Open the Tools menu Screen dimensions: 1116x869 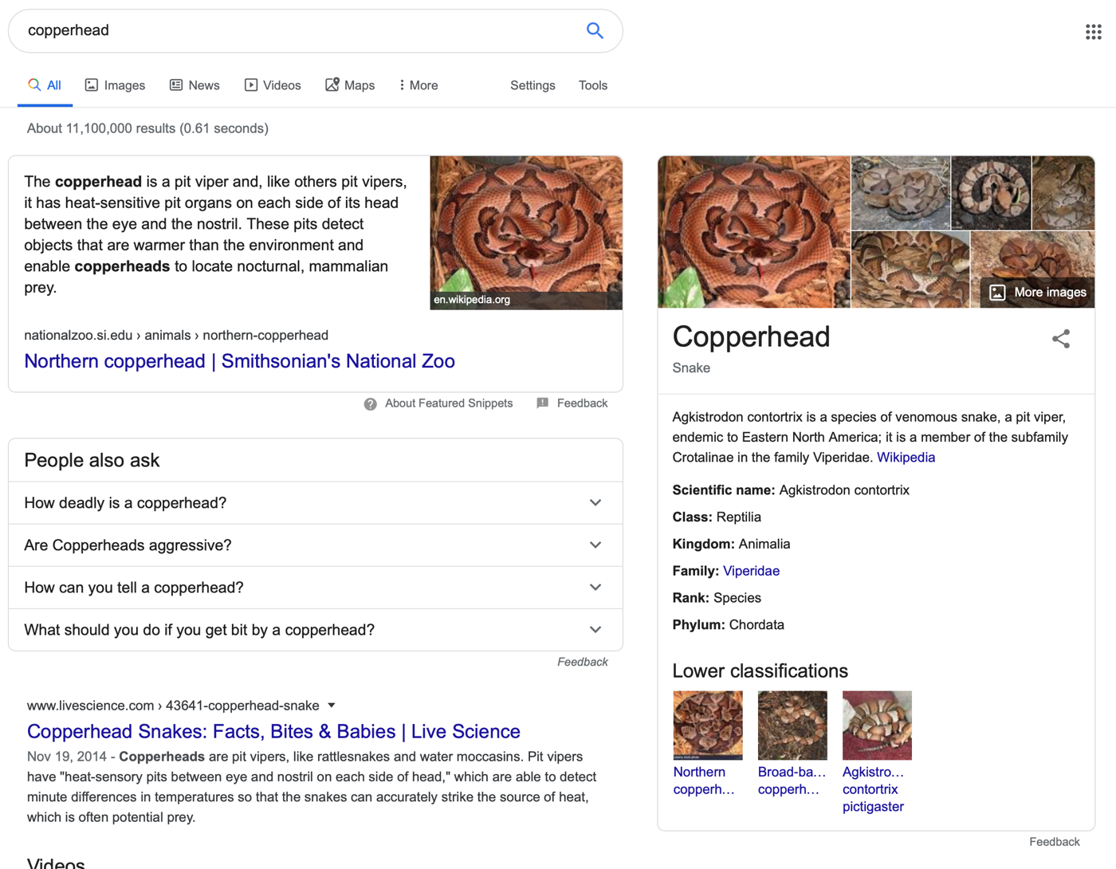click(593, 85)
